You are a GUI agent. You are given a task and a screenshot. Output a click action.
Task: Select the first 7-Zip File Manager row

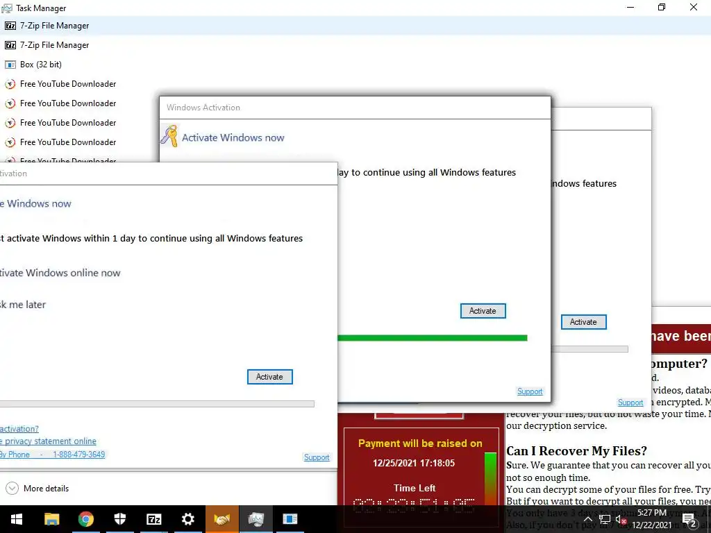(355, 26)
